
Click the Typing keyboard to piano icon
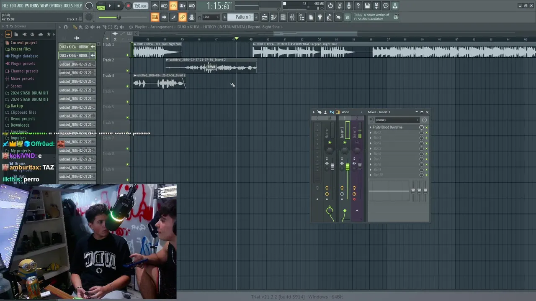pyautogui.click(x=155, y=17)
